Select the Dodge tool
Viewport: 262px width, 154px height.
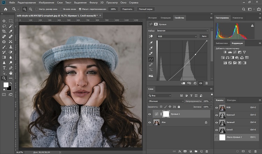tap(11, 63)
